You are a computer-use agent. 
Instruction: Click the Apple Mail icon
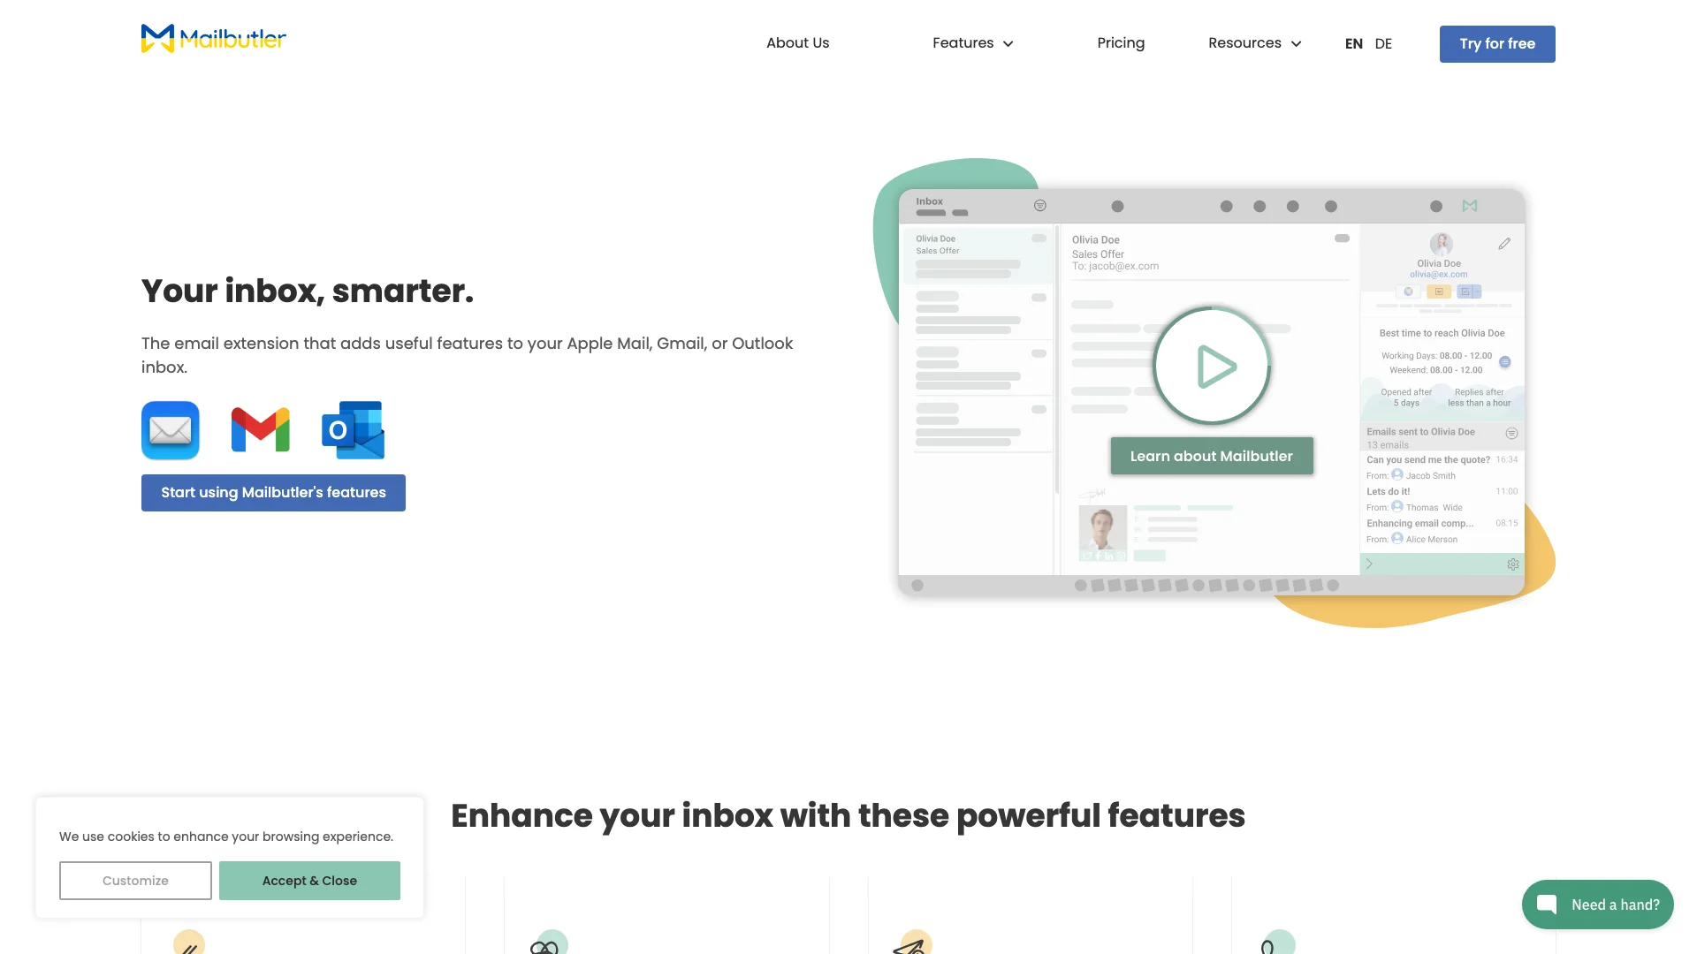point(171,430)
